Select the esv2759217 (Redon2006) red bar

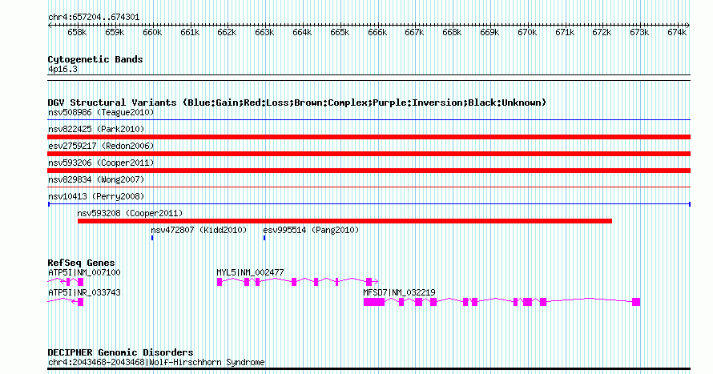tap(369, 154)
